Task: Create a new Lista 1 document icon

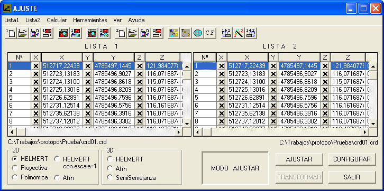Action: click(11, 33)
